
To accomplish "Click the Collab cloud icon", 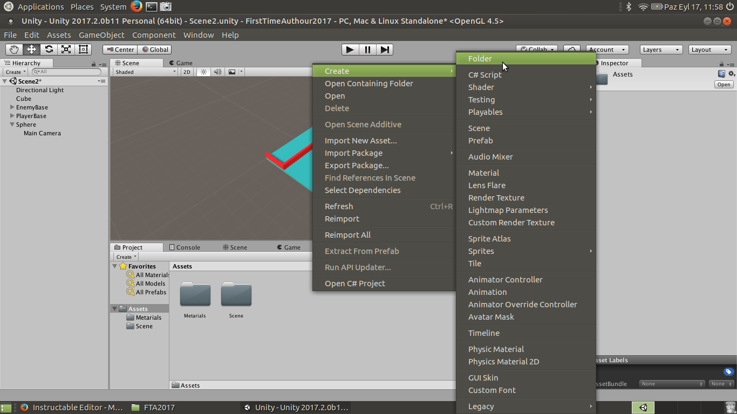I will pyautogui.click(x=572, y=49).
